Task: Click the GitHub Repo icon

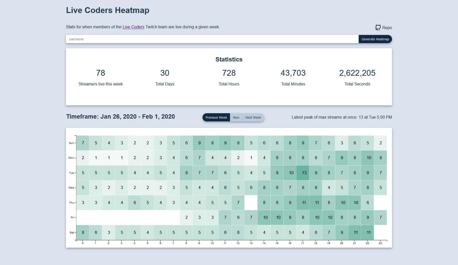Action: [x=378, y=28]
